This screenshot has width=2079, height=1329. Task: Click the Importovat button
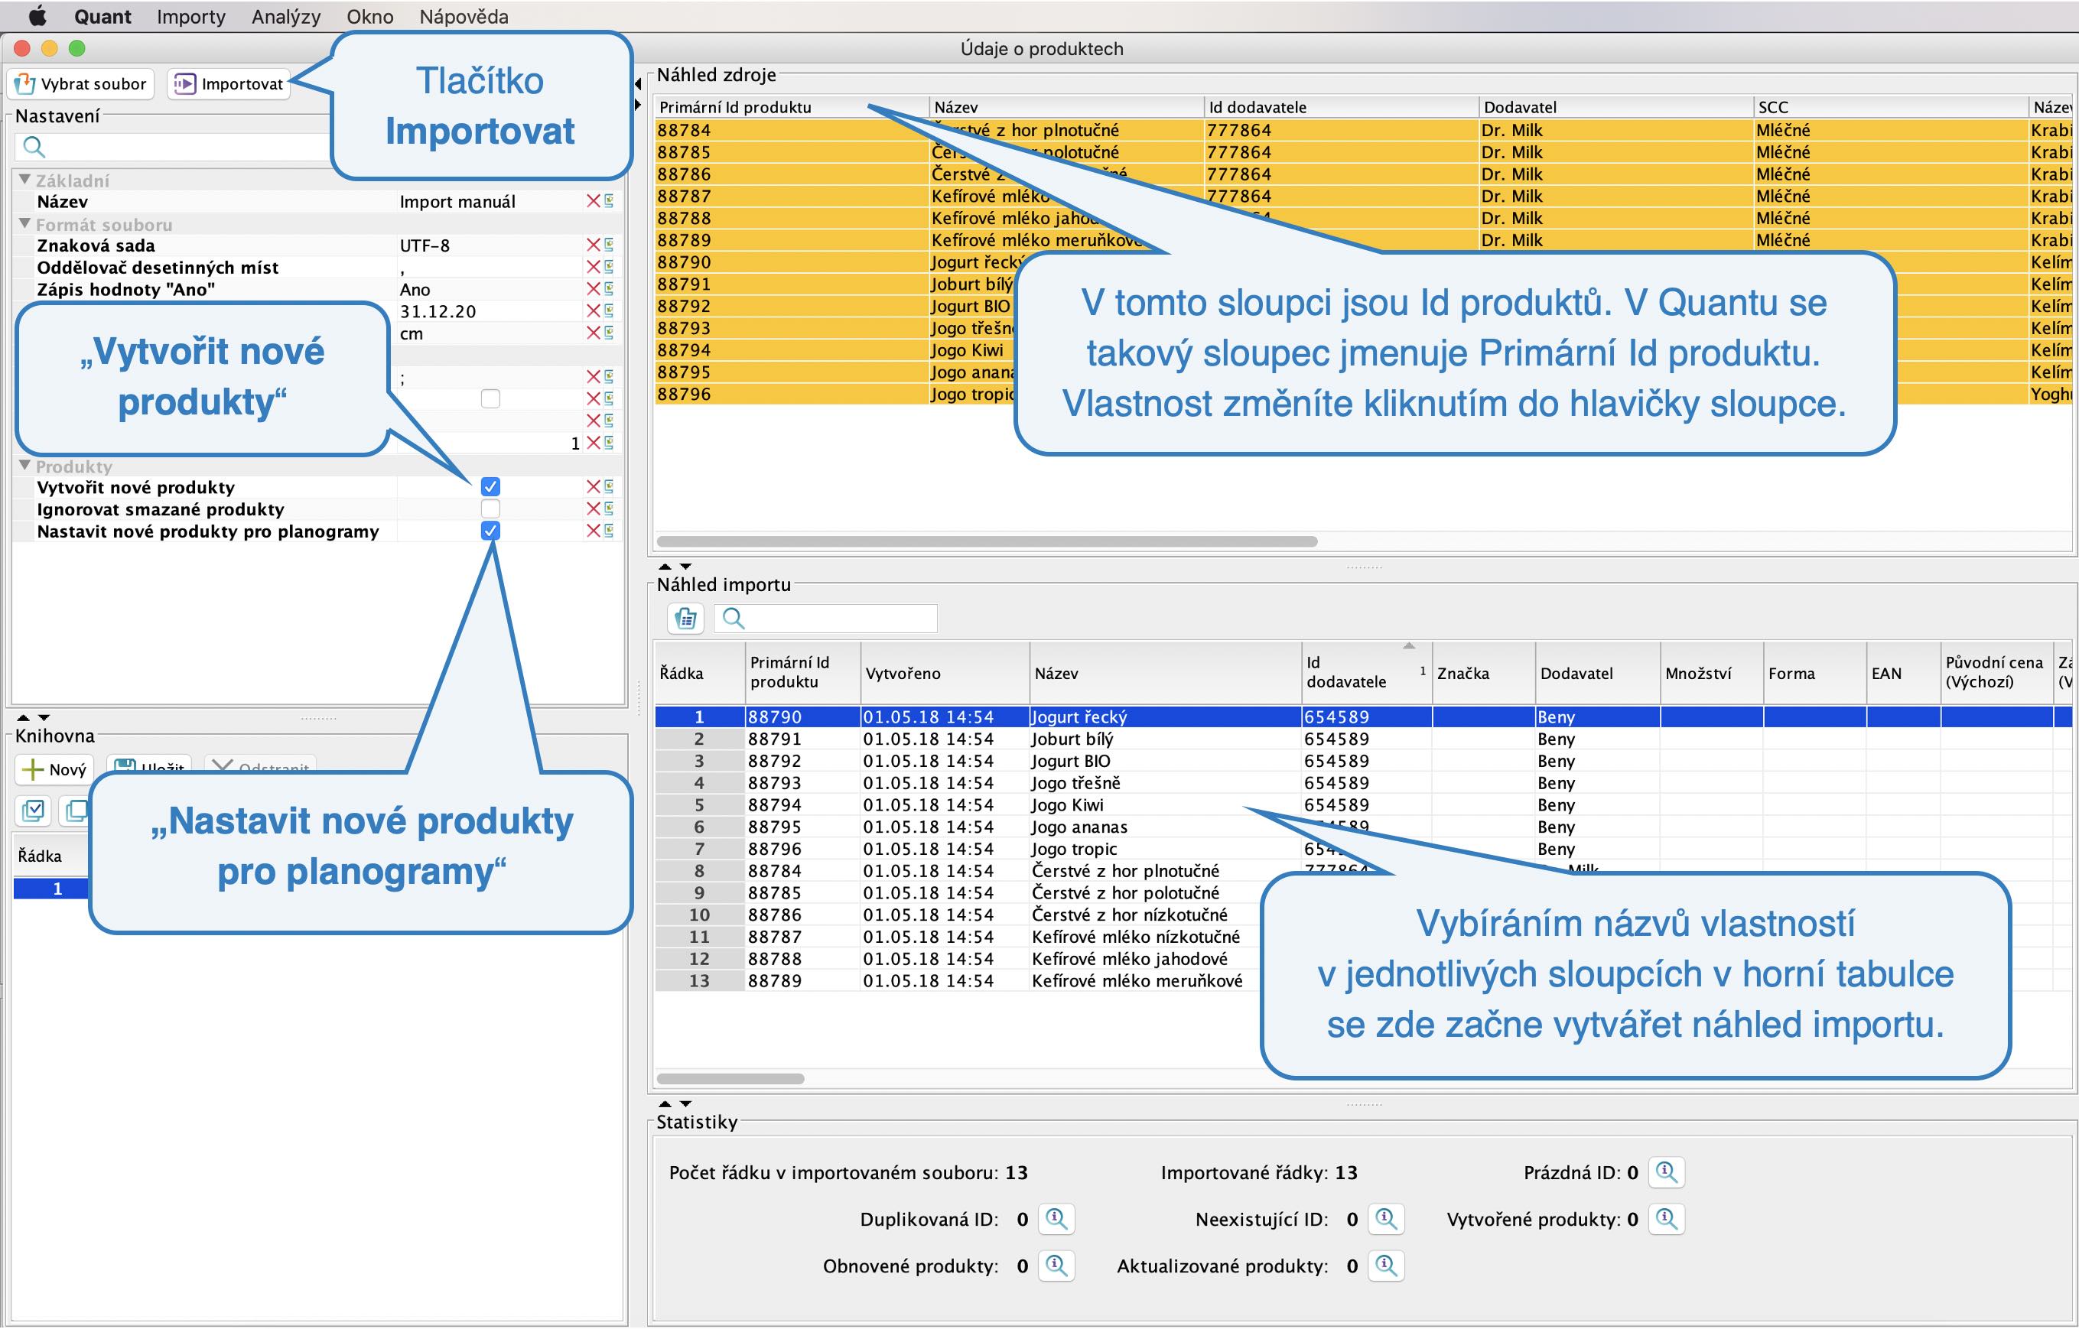tap(229, 83)
